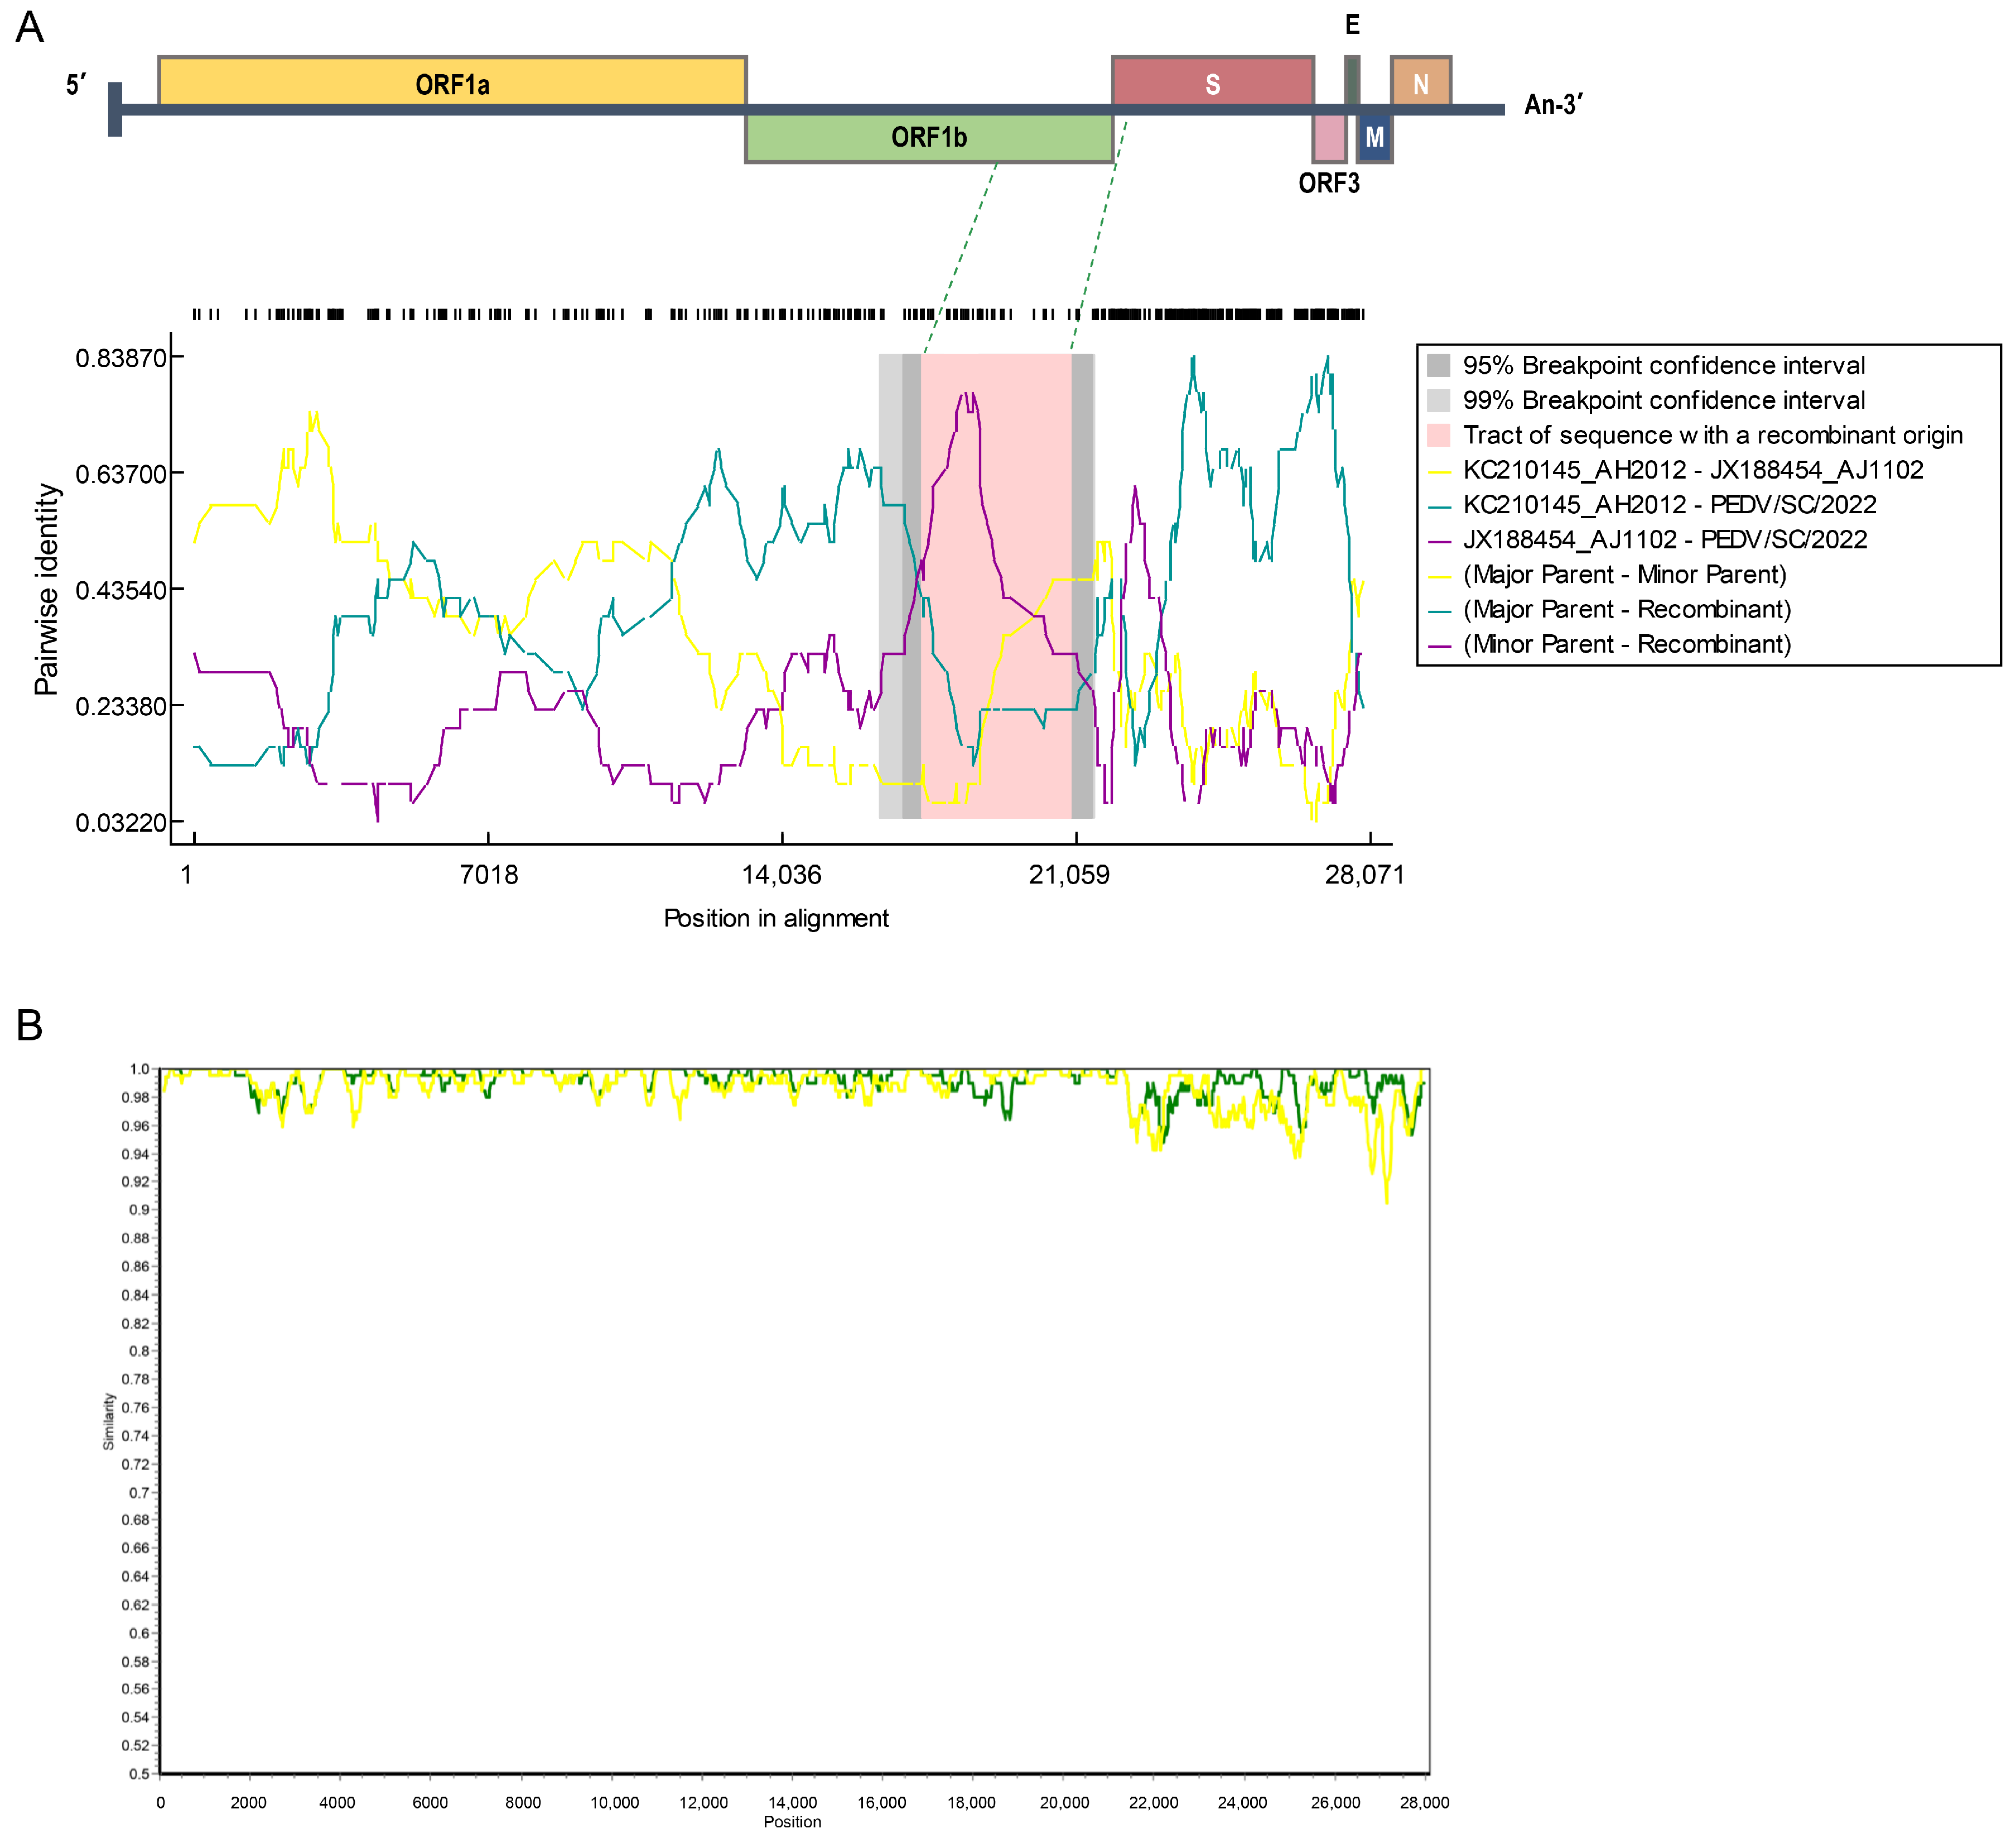This screenshot has height=1843, width=2016.
Task: Click the pink ORF3 gene box
Action: click(1329, 138)
